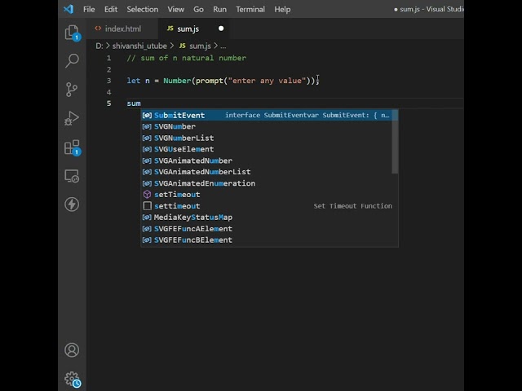Open the Extensions view icon

coord(72,147)
